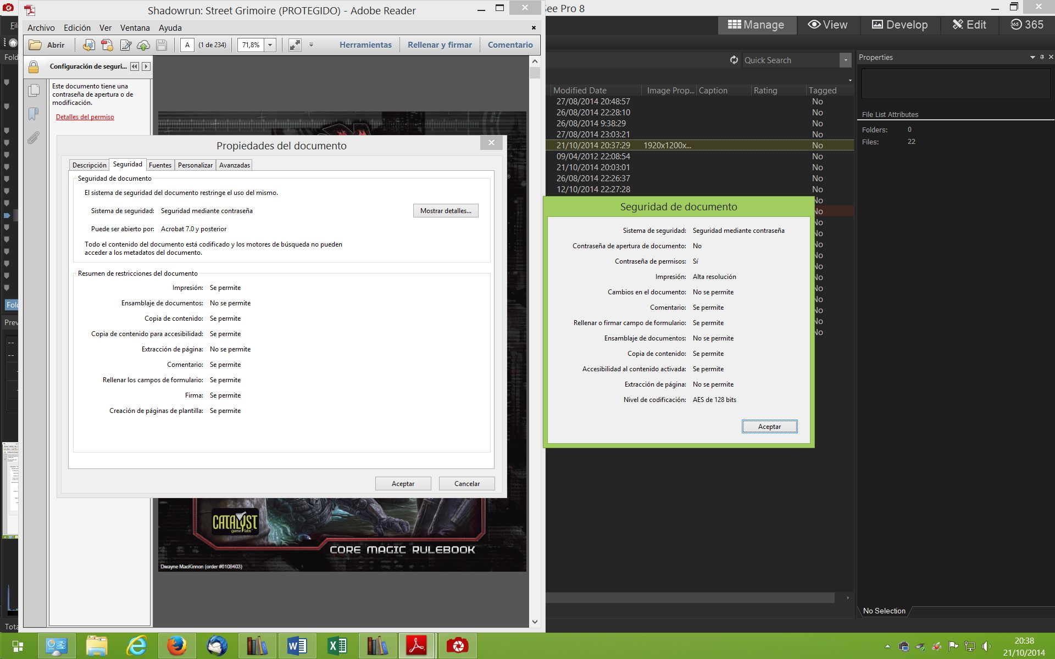Switch to Edit mode in ACDSee

(969, 25)
